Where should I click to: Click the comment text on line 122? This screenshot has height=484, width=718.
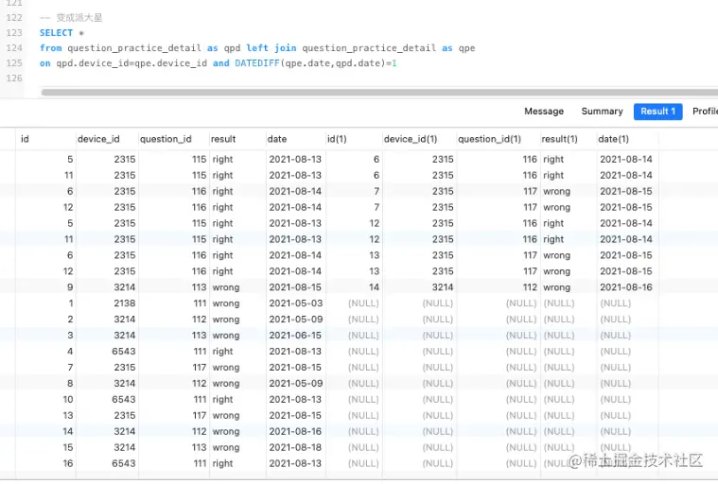click(71, 18)
